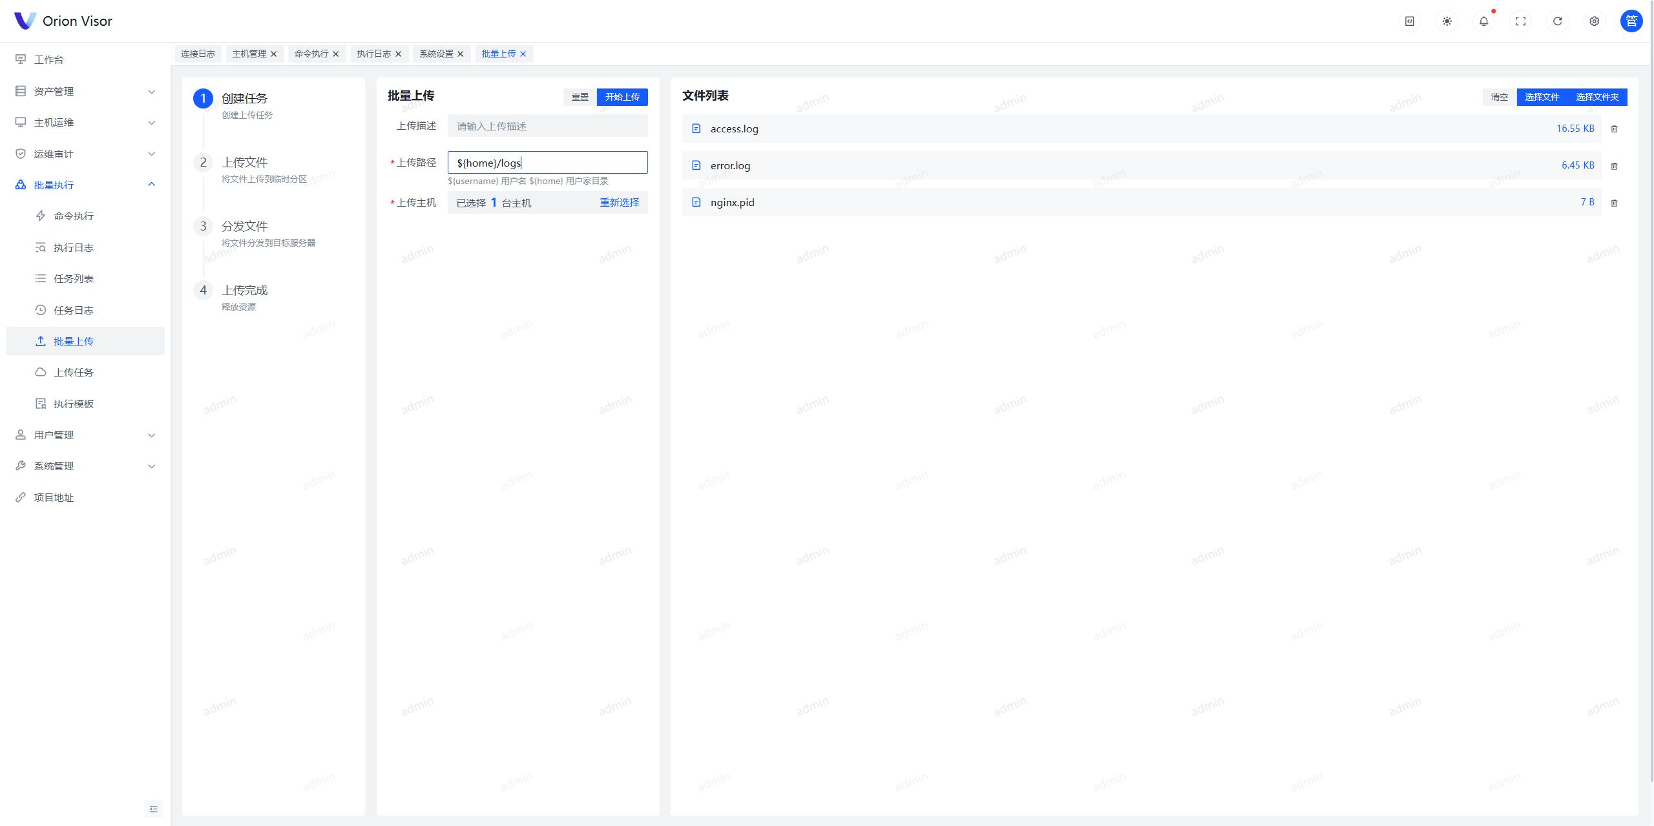1654x826 pixels.
Task: Click the user avatar button
Action: 1631,21
